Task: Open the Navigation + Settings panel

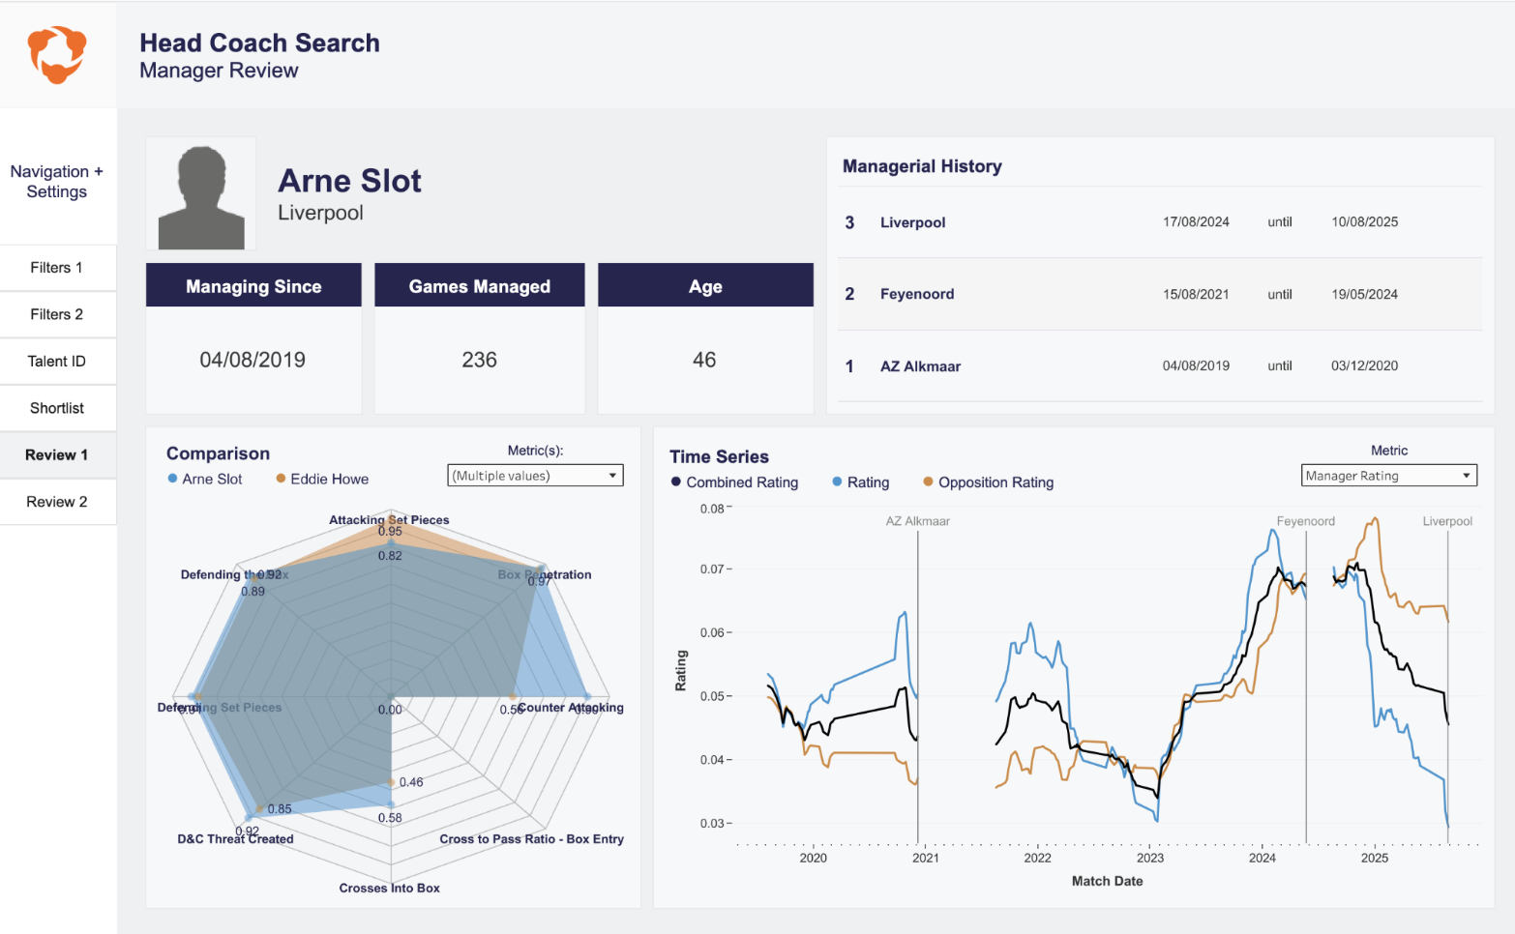Action: pyautogui.click(x=57, y=182)
